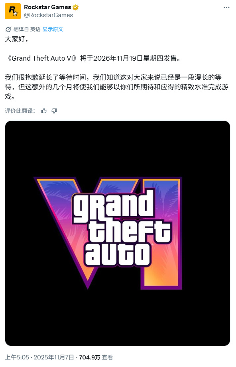Click the translation icon beside 翻译自 英语

point(8,30)
